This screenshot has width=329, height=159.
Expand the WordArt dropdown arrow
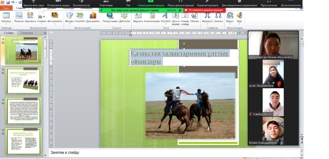pyautogui.click(x=165, y=24)
